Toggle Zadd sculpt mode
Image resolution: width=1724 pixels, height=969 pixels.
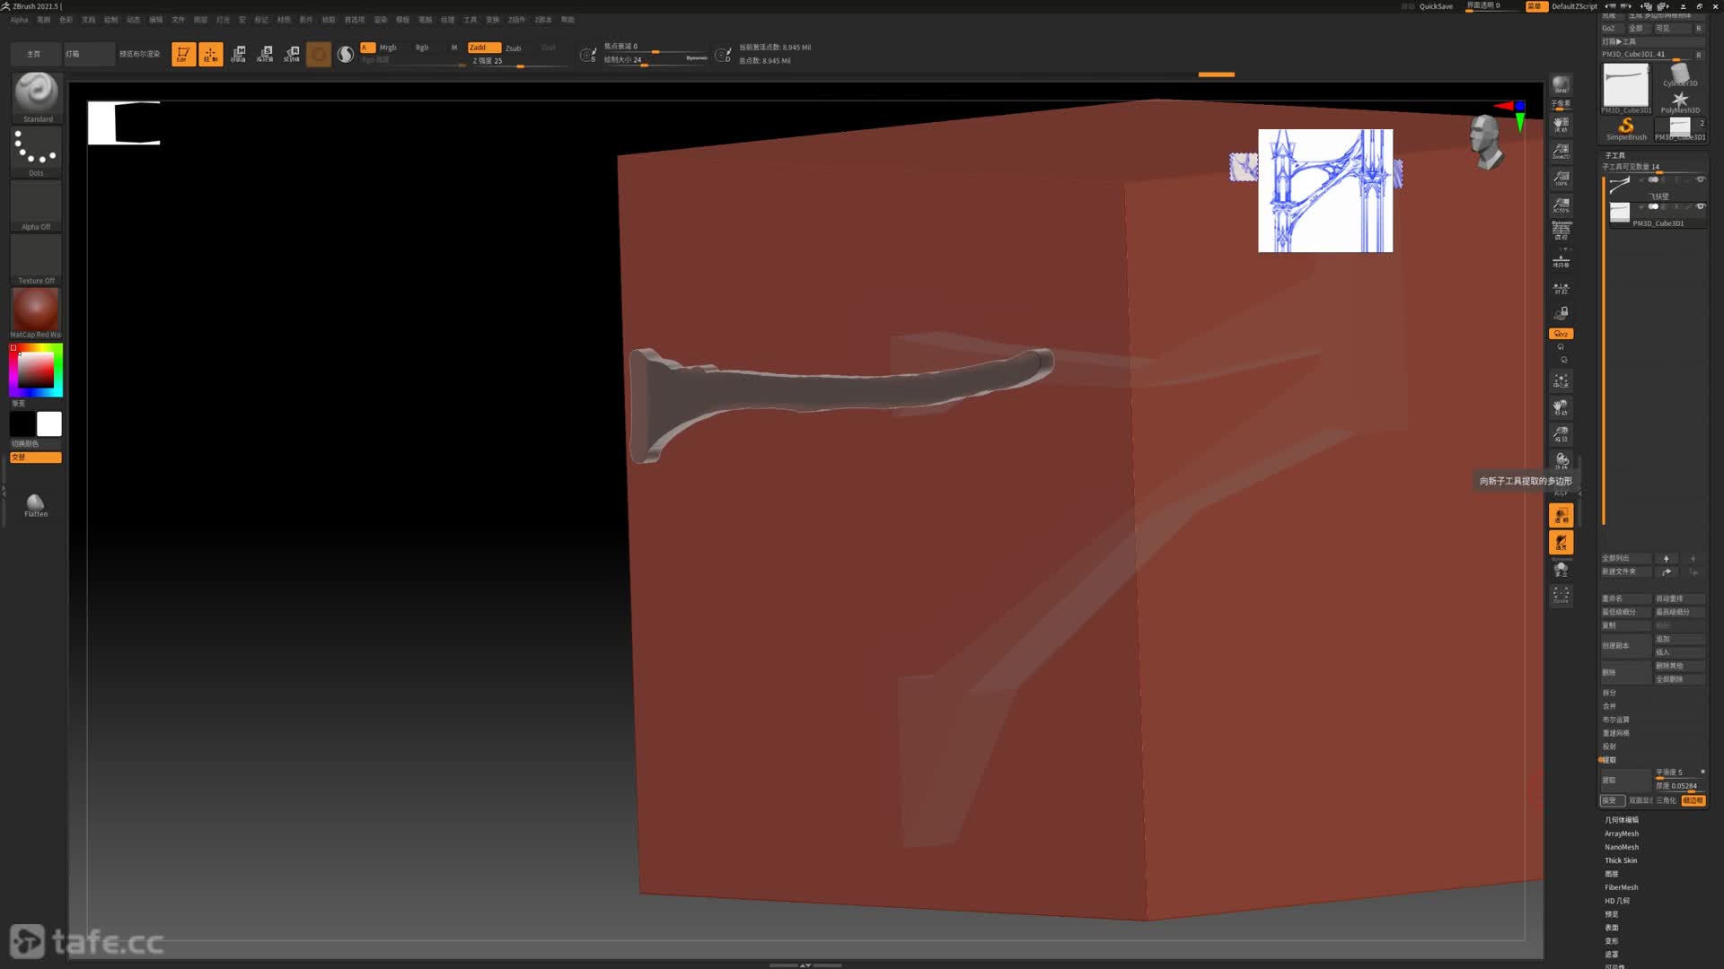(484, 48)
